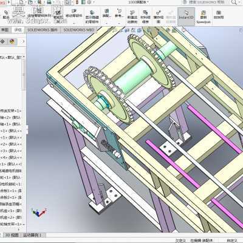The width and height of the screenshot is (243, 243).
Task: Select 电机链轮<1 in the feature tree
Action: click(x=10, y=184)
